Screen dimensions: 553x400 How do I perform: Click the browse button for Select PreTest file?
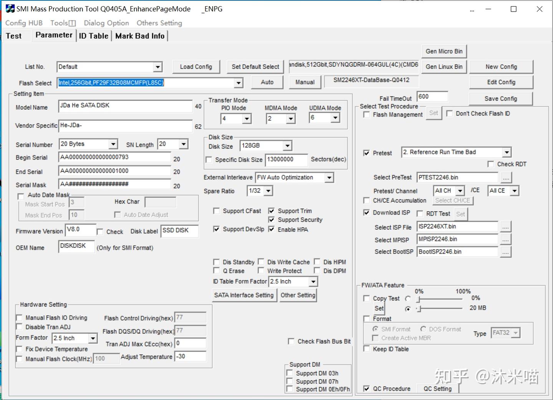click(x=506, y=178)
